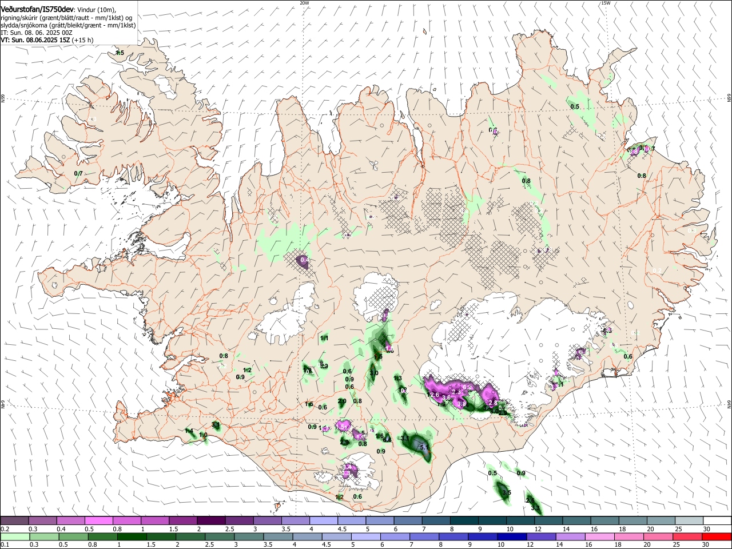Select the bright red 30 rain swatch
Screen dimensions: 732x549
pyautogui.click(x=717, y=536)
